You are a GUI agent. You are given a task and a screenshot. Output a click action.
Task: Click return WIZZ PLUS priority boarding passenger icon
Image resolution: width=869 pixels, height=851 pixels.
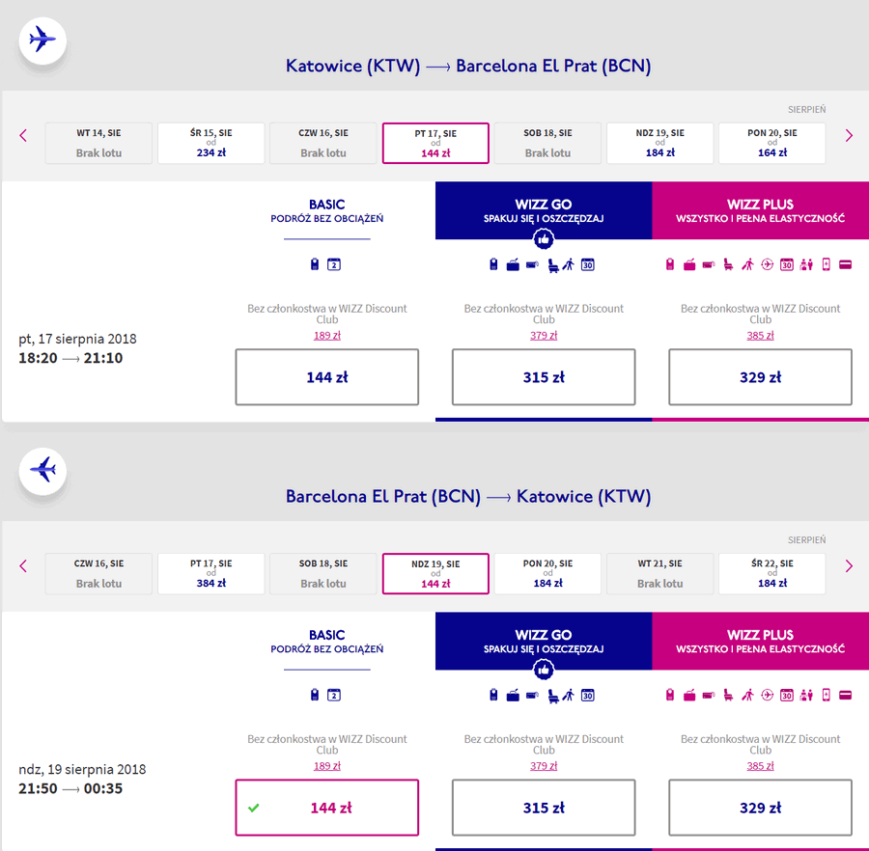pyautogui.click(x=747, y=695)
